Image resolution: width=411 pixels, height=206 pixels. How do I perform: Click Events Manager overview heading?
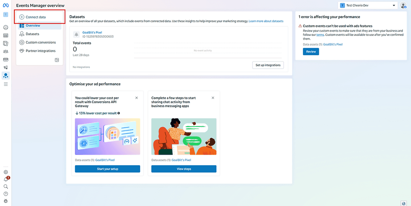pos(40,6)
